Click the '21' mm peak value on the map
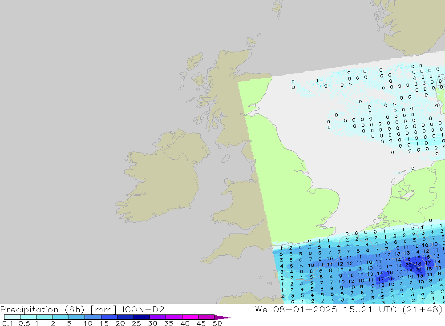 419,270
